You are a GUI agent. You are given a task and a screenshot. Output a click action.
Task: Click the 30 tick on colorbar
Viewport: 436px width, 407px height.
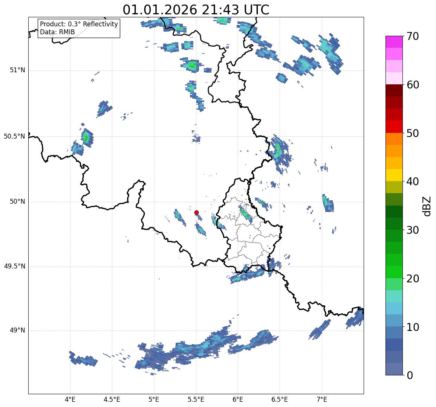(413, 230)
